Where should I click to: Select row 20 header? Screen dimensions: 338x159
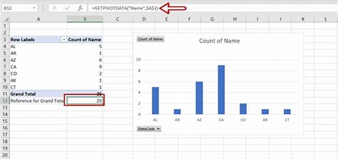(x=5, y=155)
